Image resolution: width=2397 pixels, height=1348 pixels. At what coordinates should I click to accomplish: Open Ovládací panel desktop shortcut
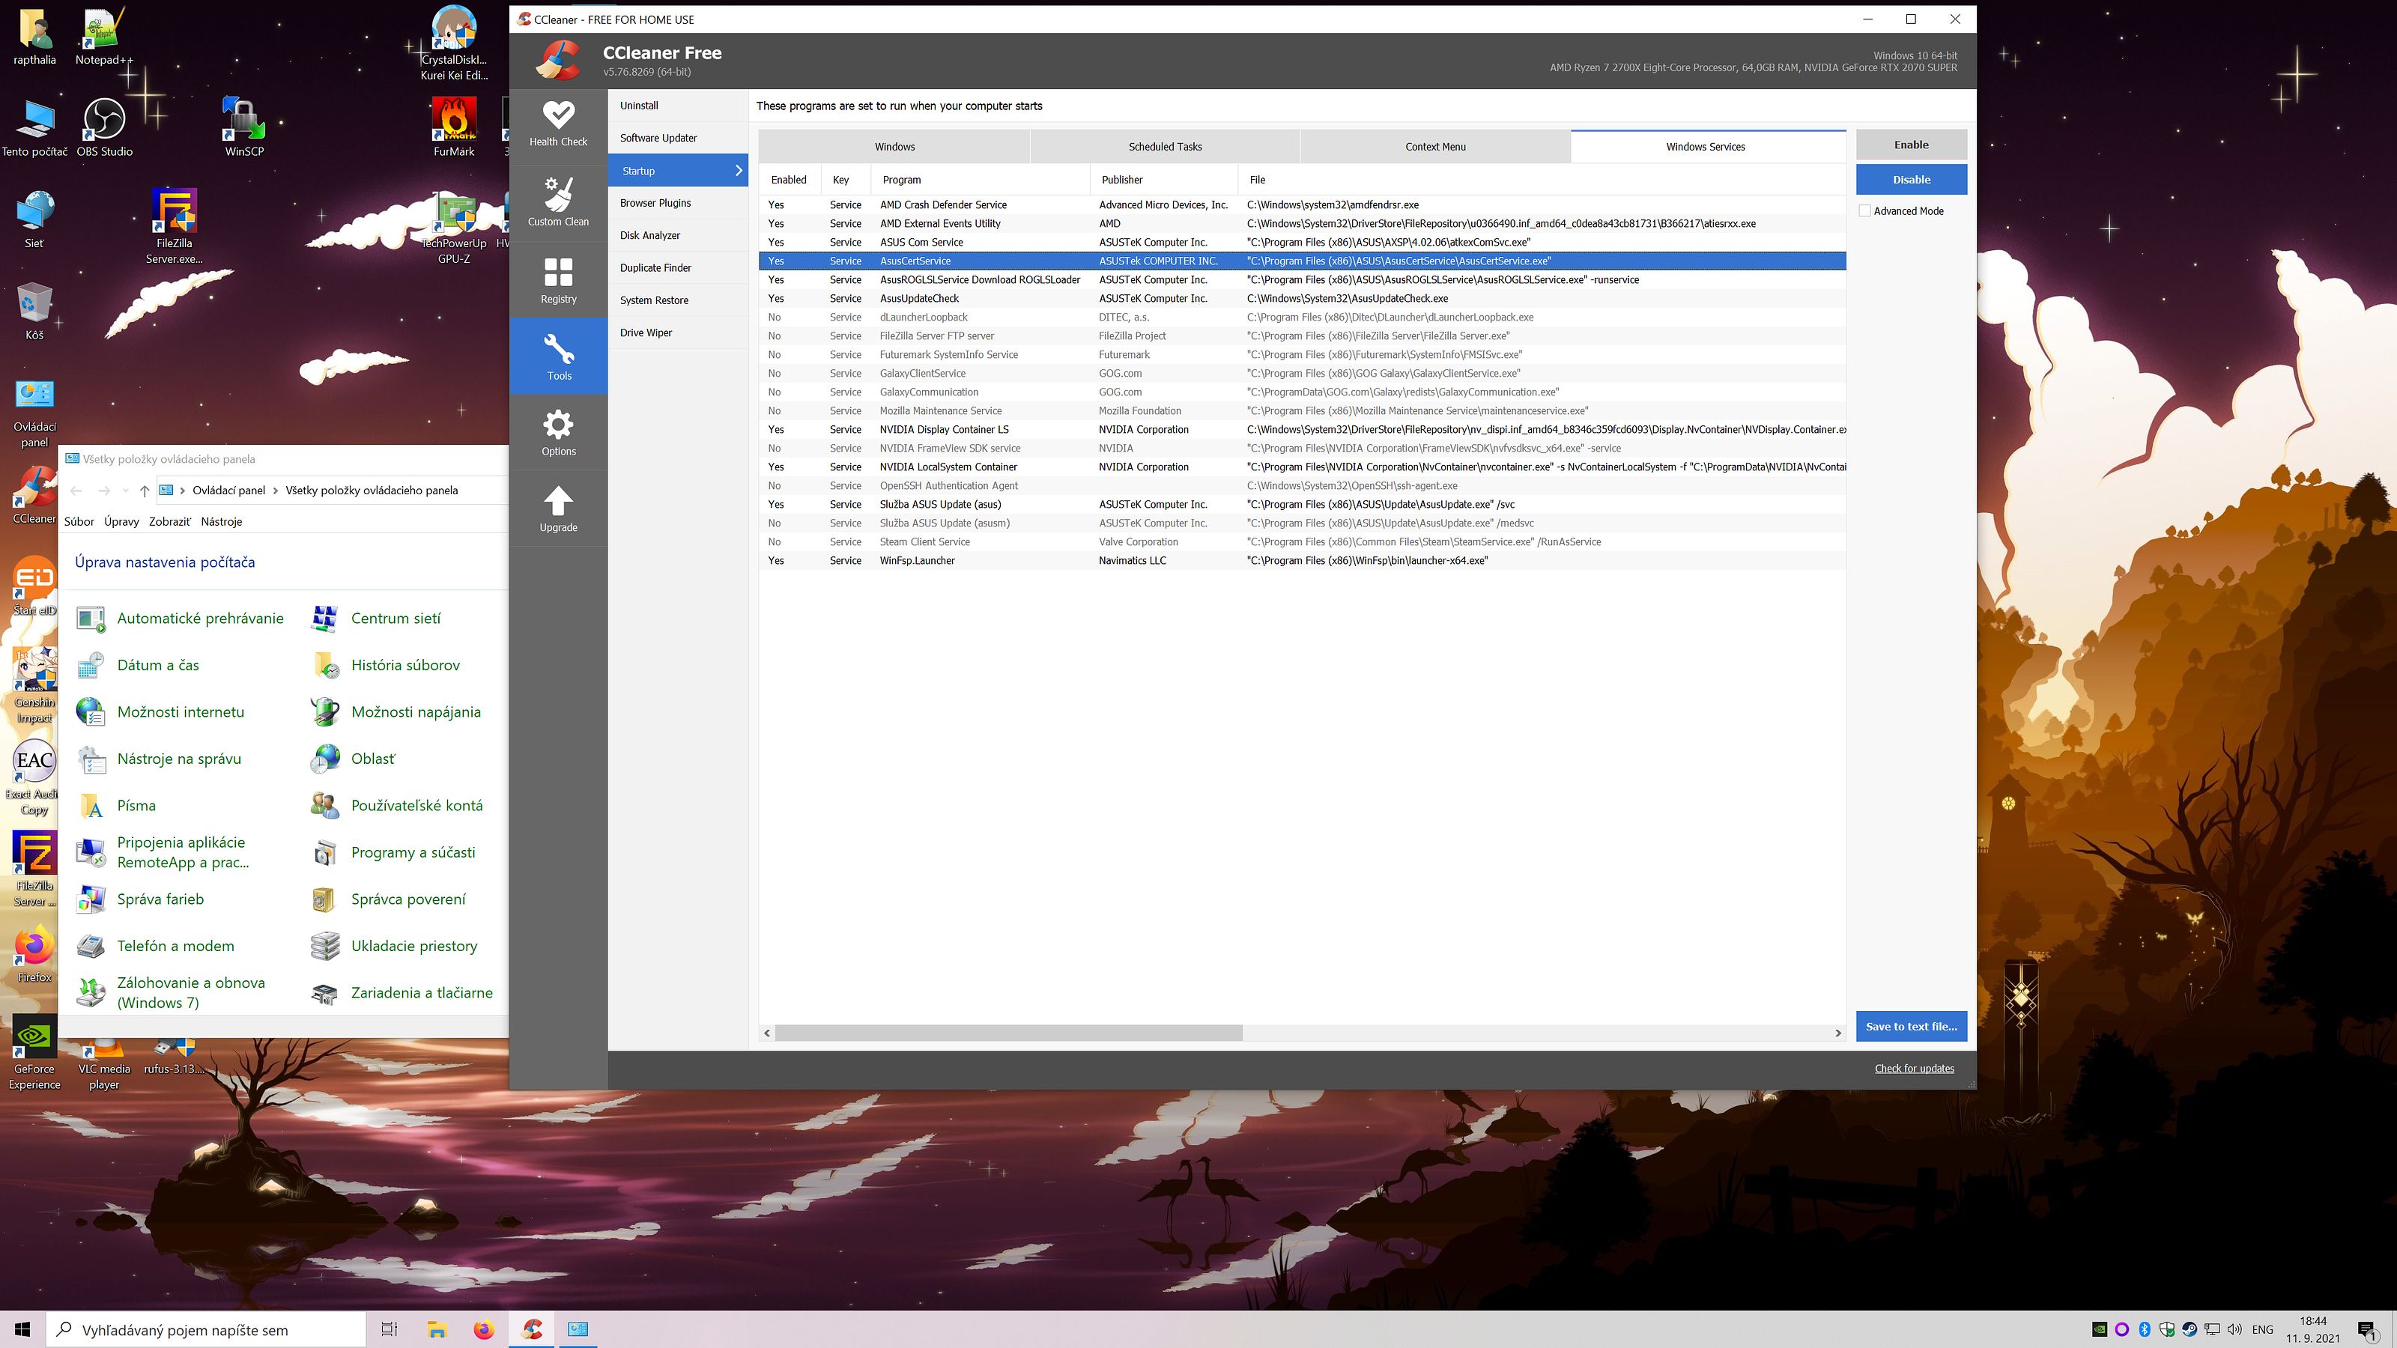pyautogui.click(x=34, y=413)
